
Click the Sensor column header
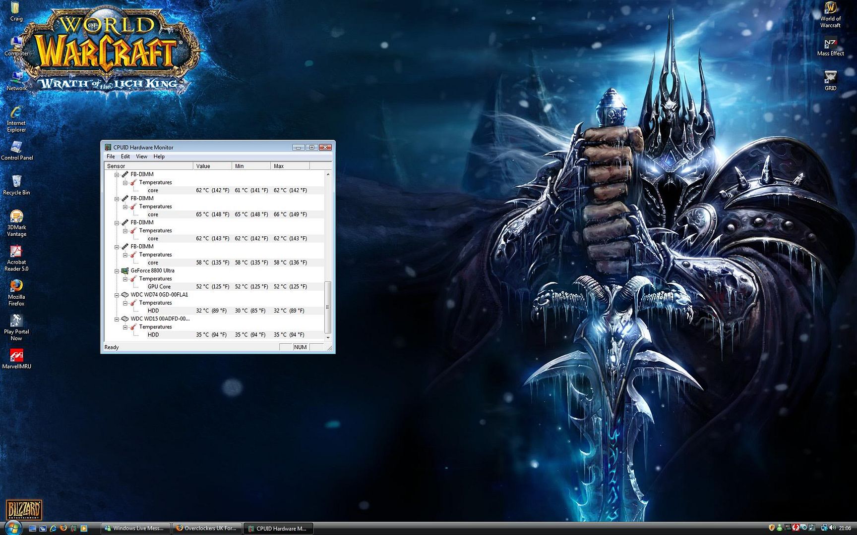(148, 166)
